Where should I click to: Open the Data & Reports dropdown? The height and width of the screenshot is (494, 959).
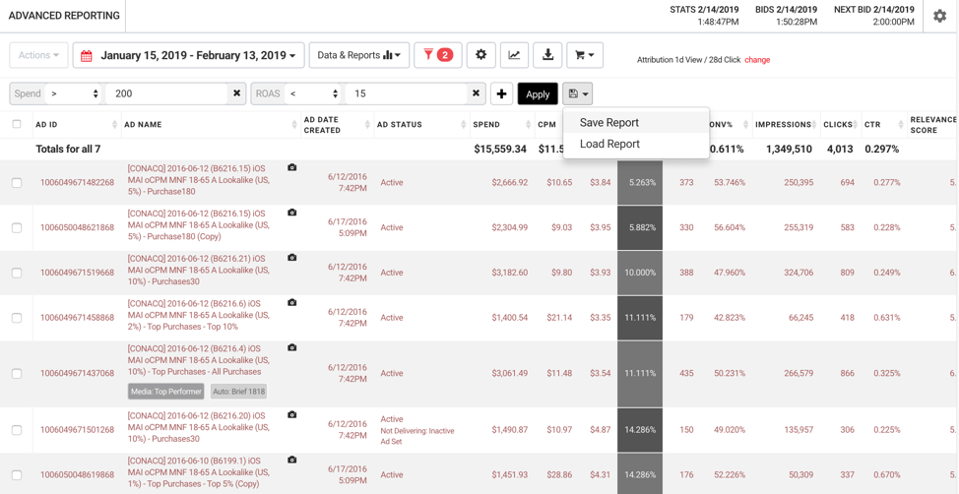coord(359,55)
